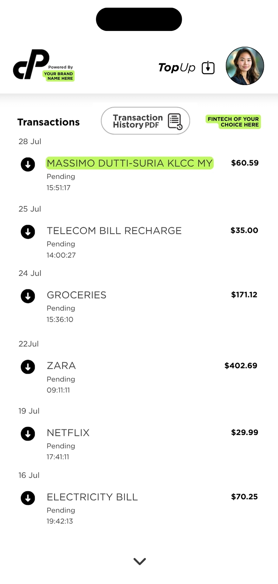Open the NETFLIX transaction amount $29.99
The image size is (278, 584).
click(244, 432)
